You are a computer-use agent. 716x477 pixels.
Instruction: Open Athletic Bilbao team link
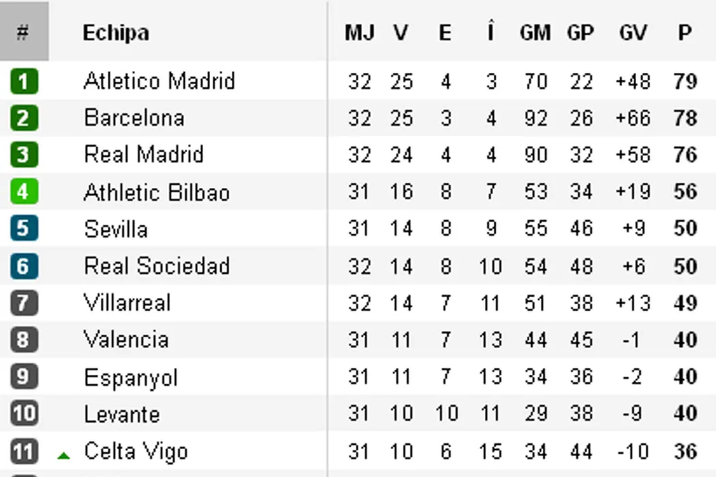[156, 192]
